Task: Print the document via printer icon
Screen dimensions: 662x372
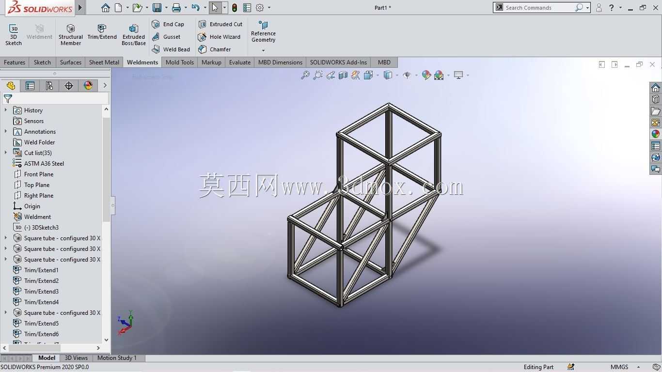Action: 176,8
